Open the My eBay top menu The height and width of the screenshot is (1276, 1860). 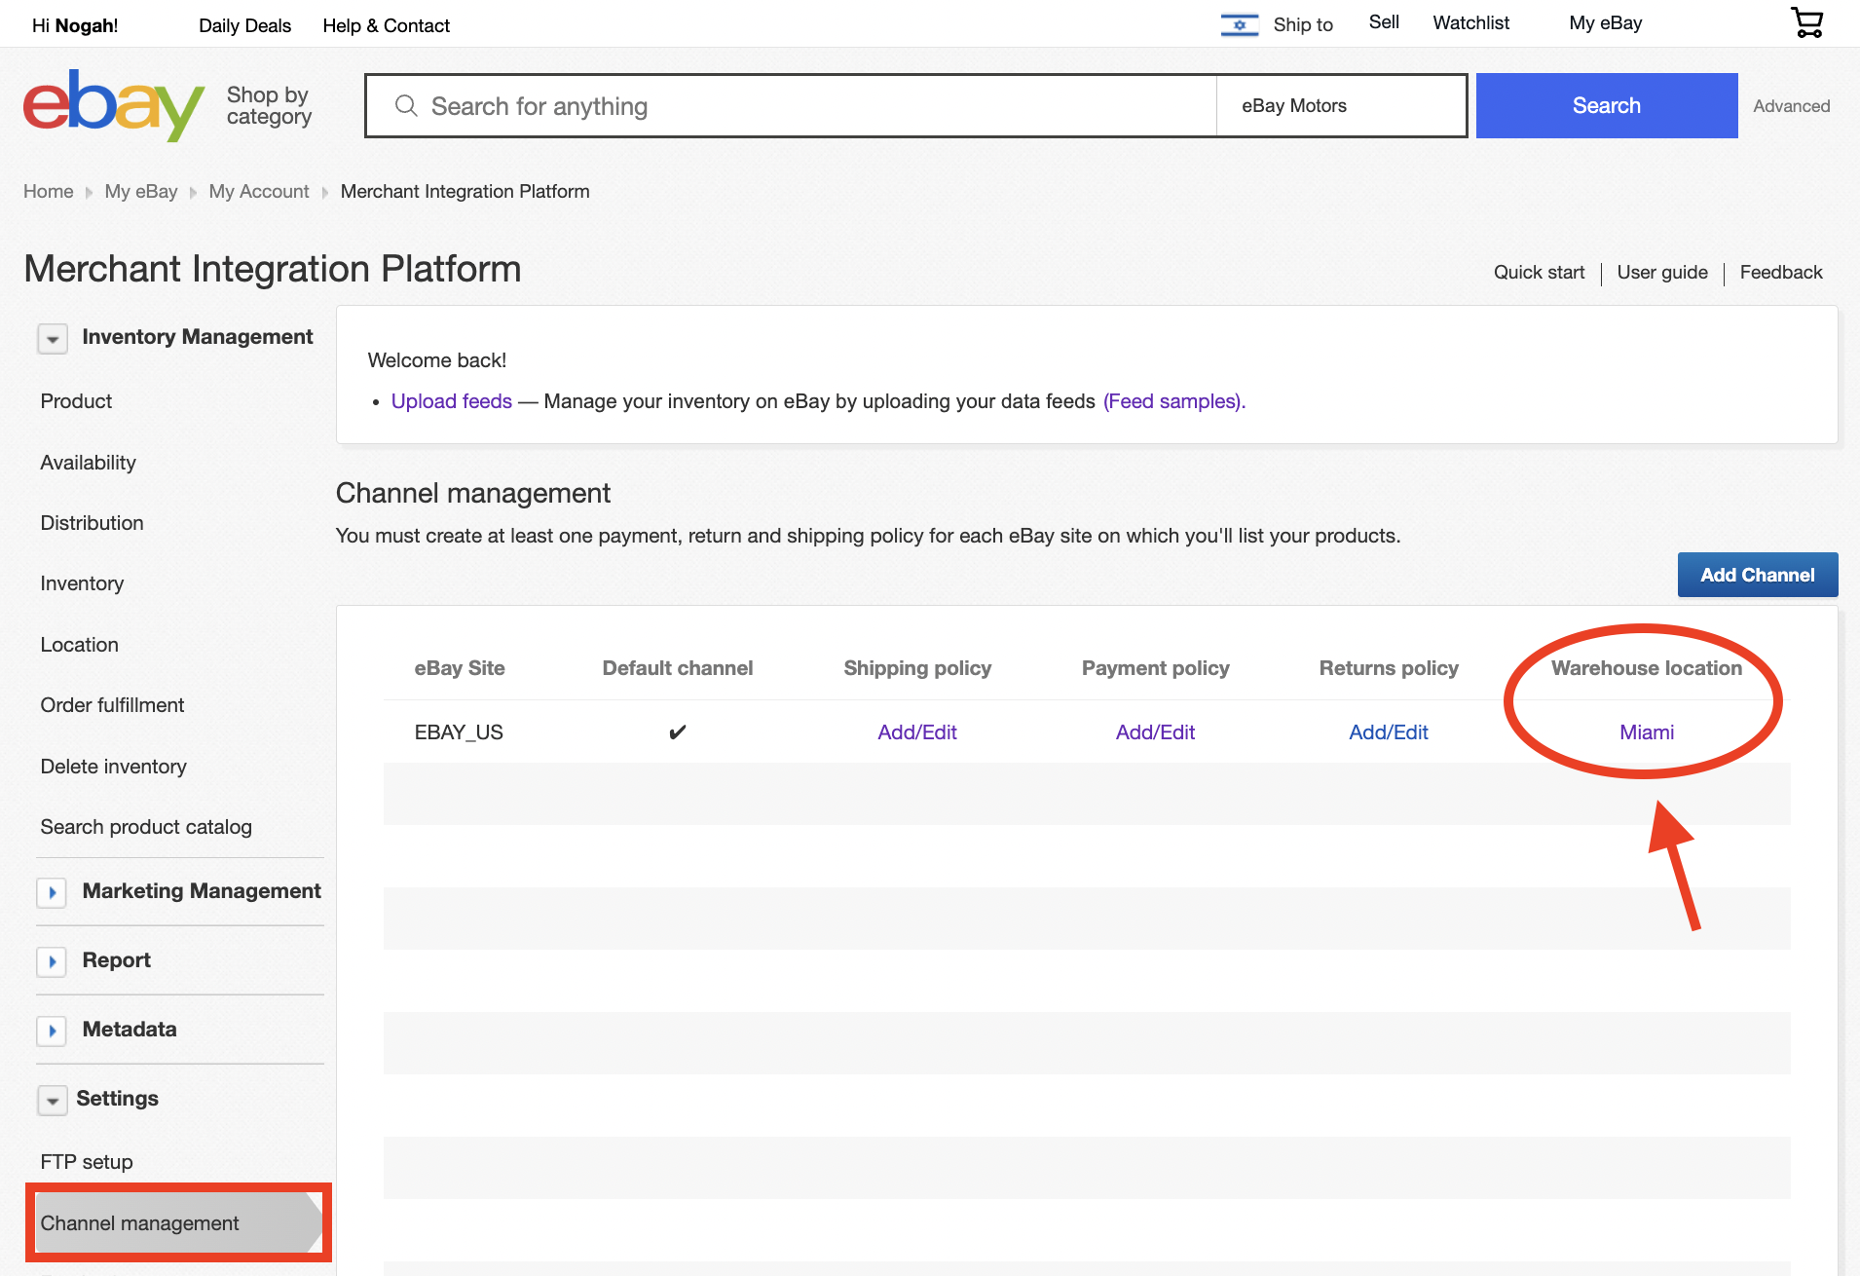click(1605, 22)
